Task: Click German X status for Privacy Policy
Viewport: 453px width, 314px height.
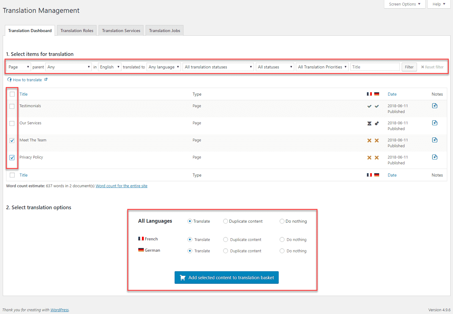Action: coord(377,158)
